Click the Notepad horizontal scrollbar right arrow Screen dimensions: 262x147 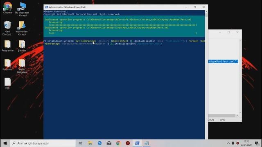(237, 116)
